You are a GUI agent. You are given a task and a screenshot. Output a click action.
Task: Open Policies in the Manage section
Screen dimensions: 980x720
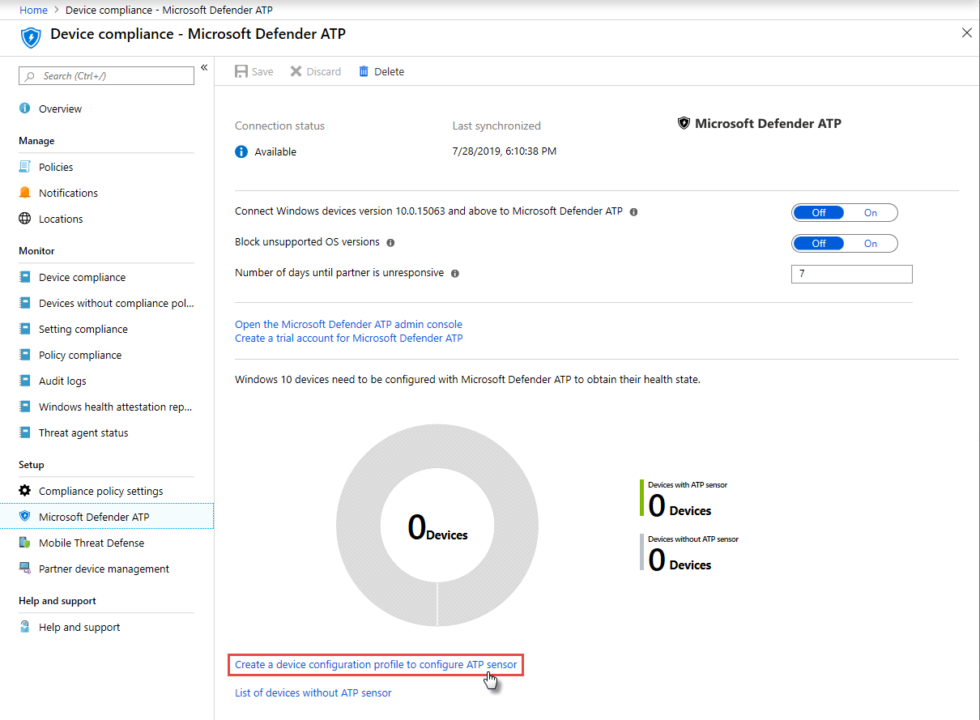point(56,167)
